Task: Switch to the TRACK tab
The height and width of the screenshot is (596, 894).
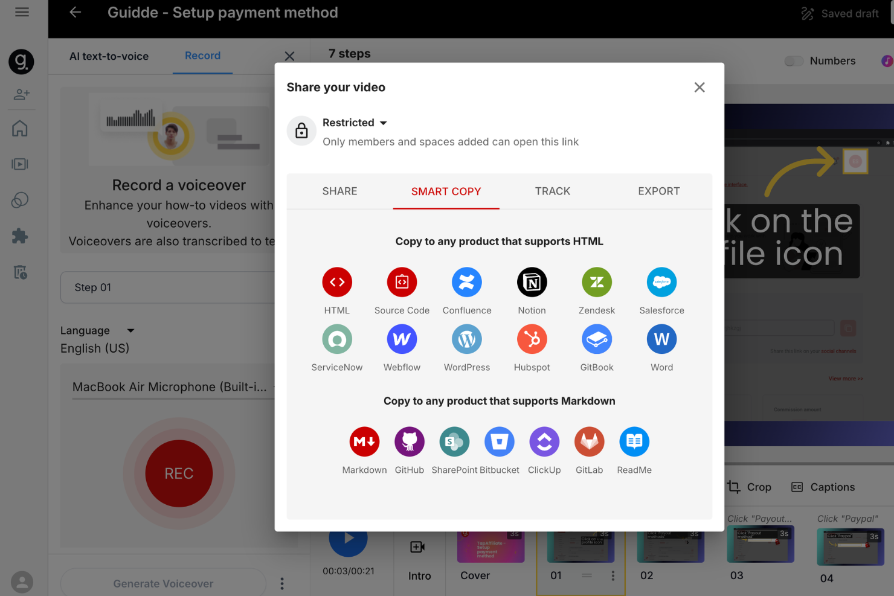Action: (x=552, y=191)
